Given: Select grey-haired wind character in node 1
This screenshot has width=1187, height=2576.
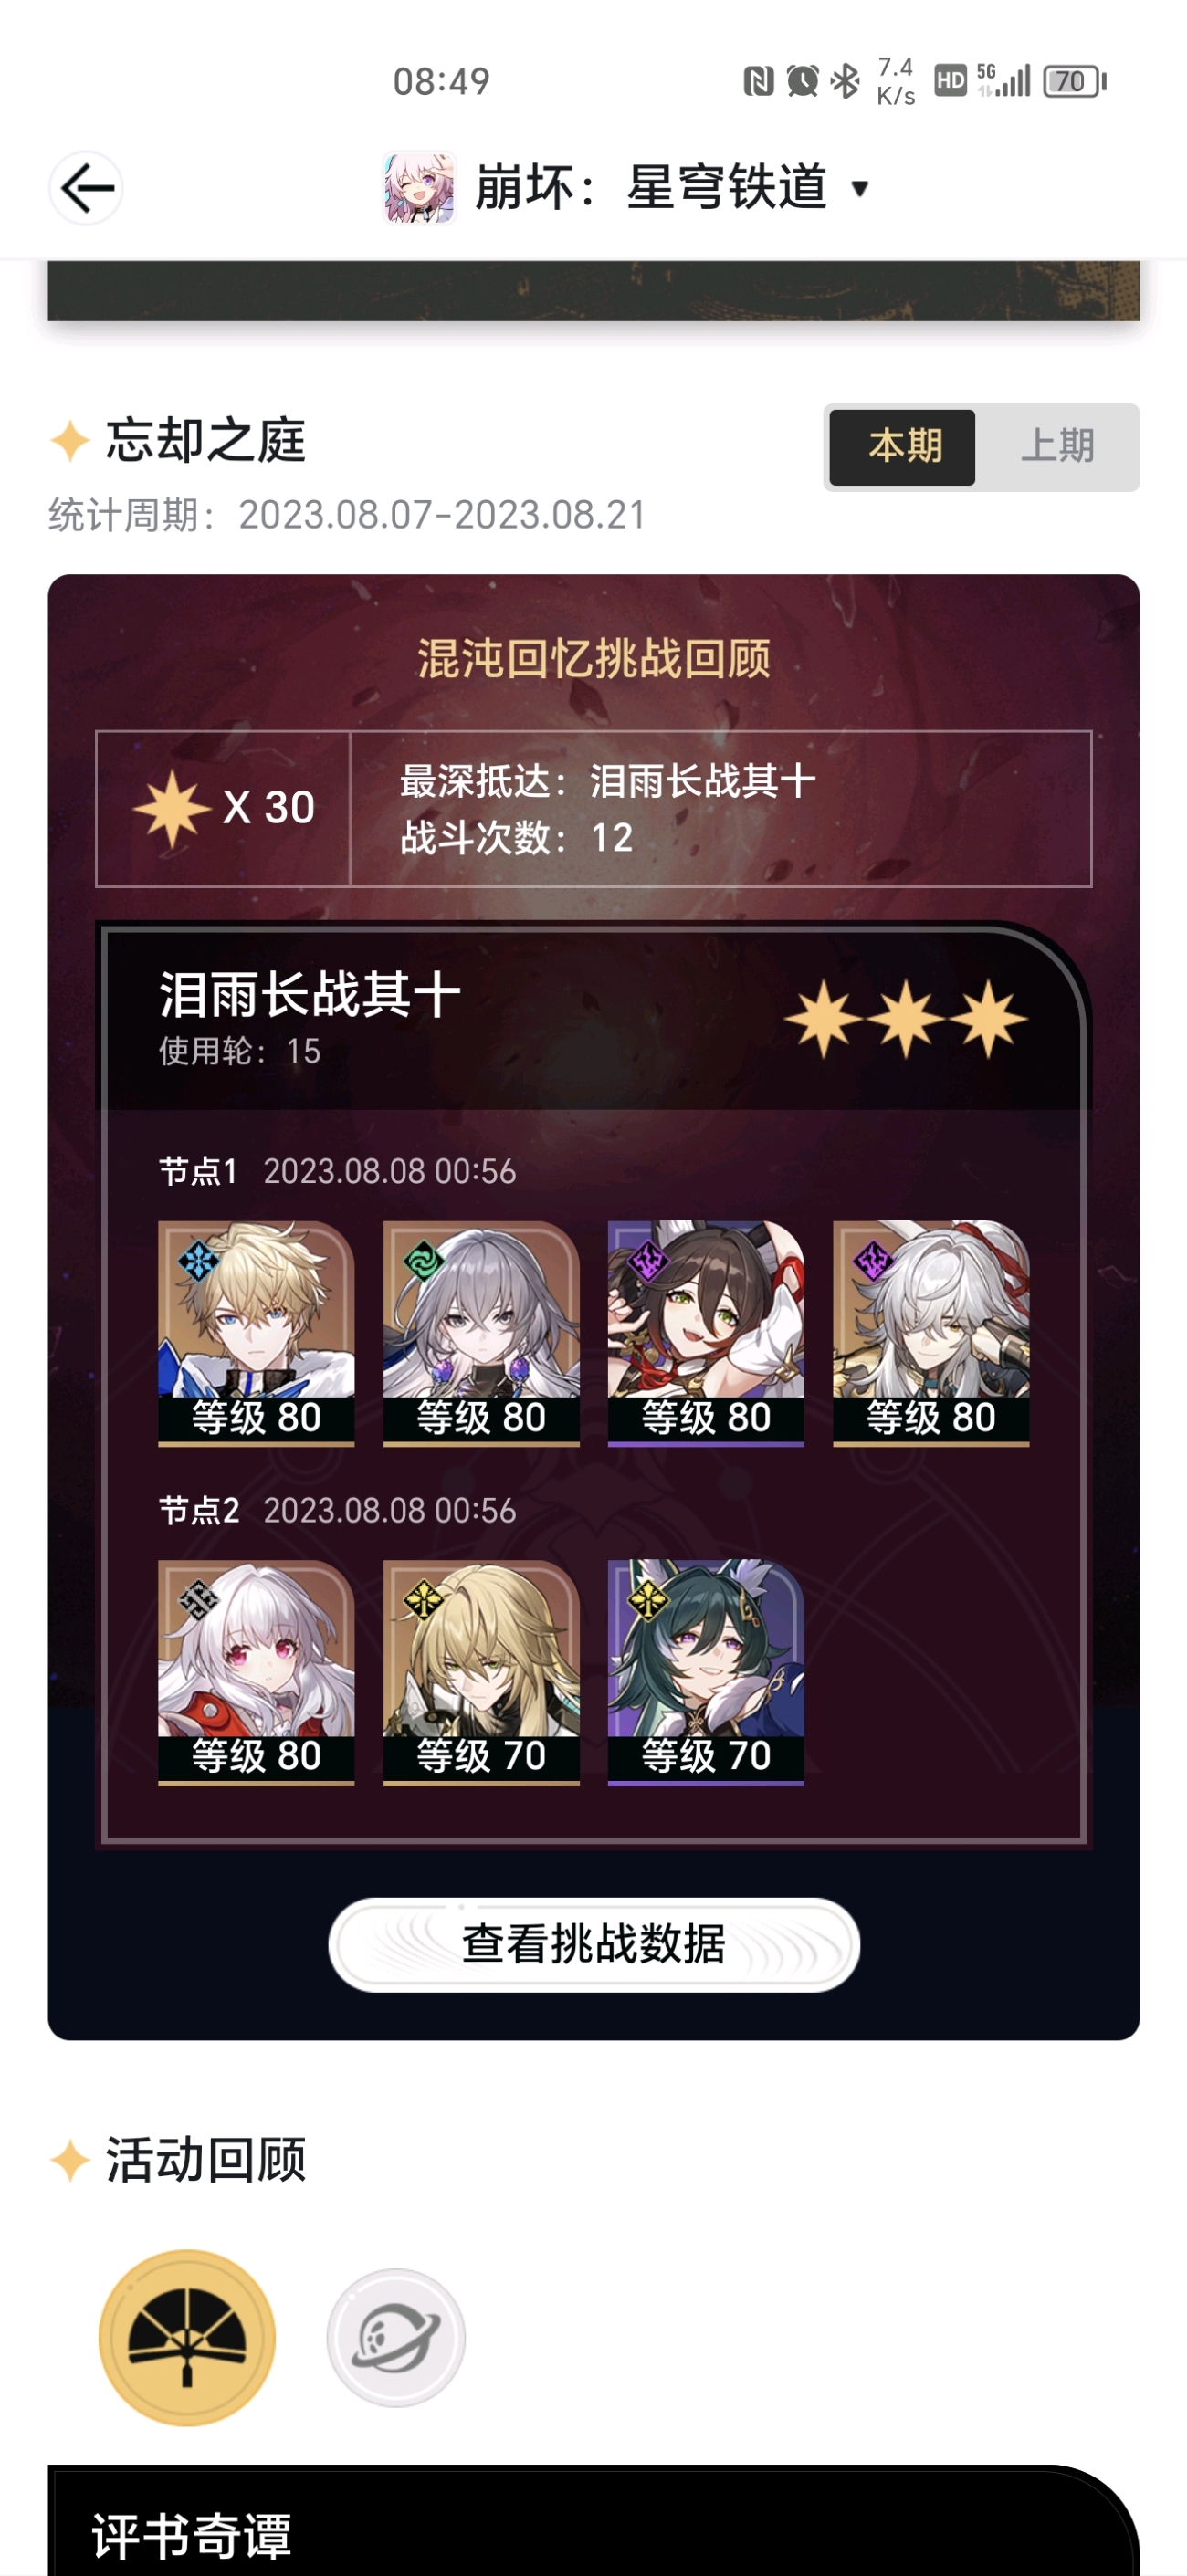Looking at the screenshot, I should tap(481, 1333).
